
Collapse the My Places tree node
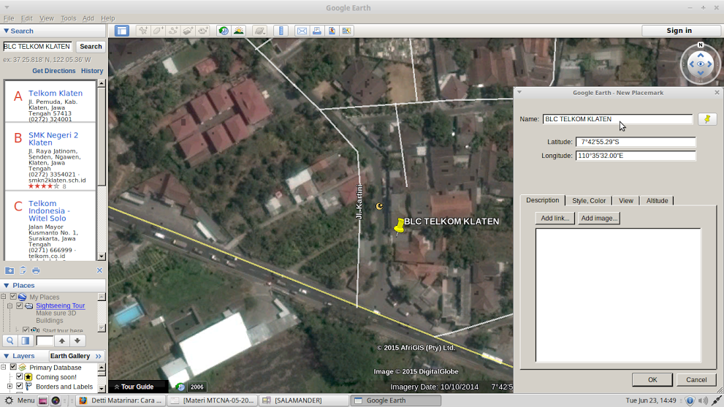4,297
